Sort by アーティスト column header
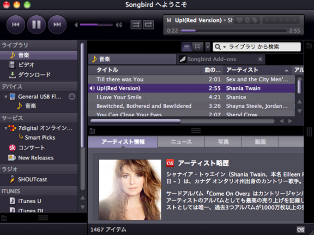The image size is (314, 235). [x=258, y=70]
